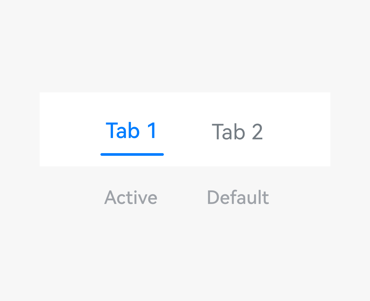
Task: Choose the tab with the blue underline
Action: pyautogui.click(x=131, y=131)
